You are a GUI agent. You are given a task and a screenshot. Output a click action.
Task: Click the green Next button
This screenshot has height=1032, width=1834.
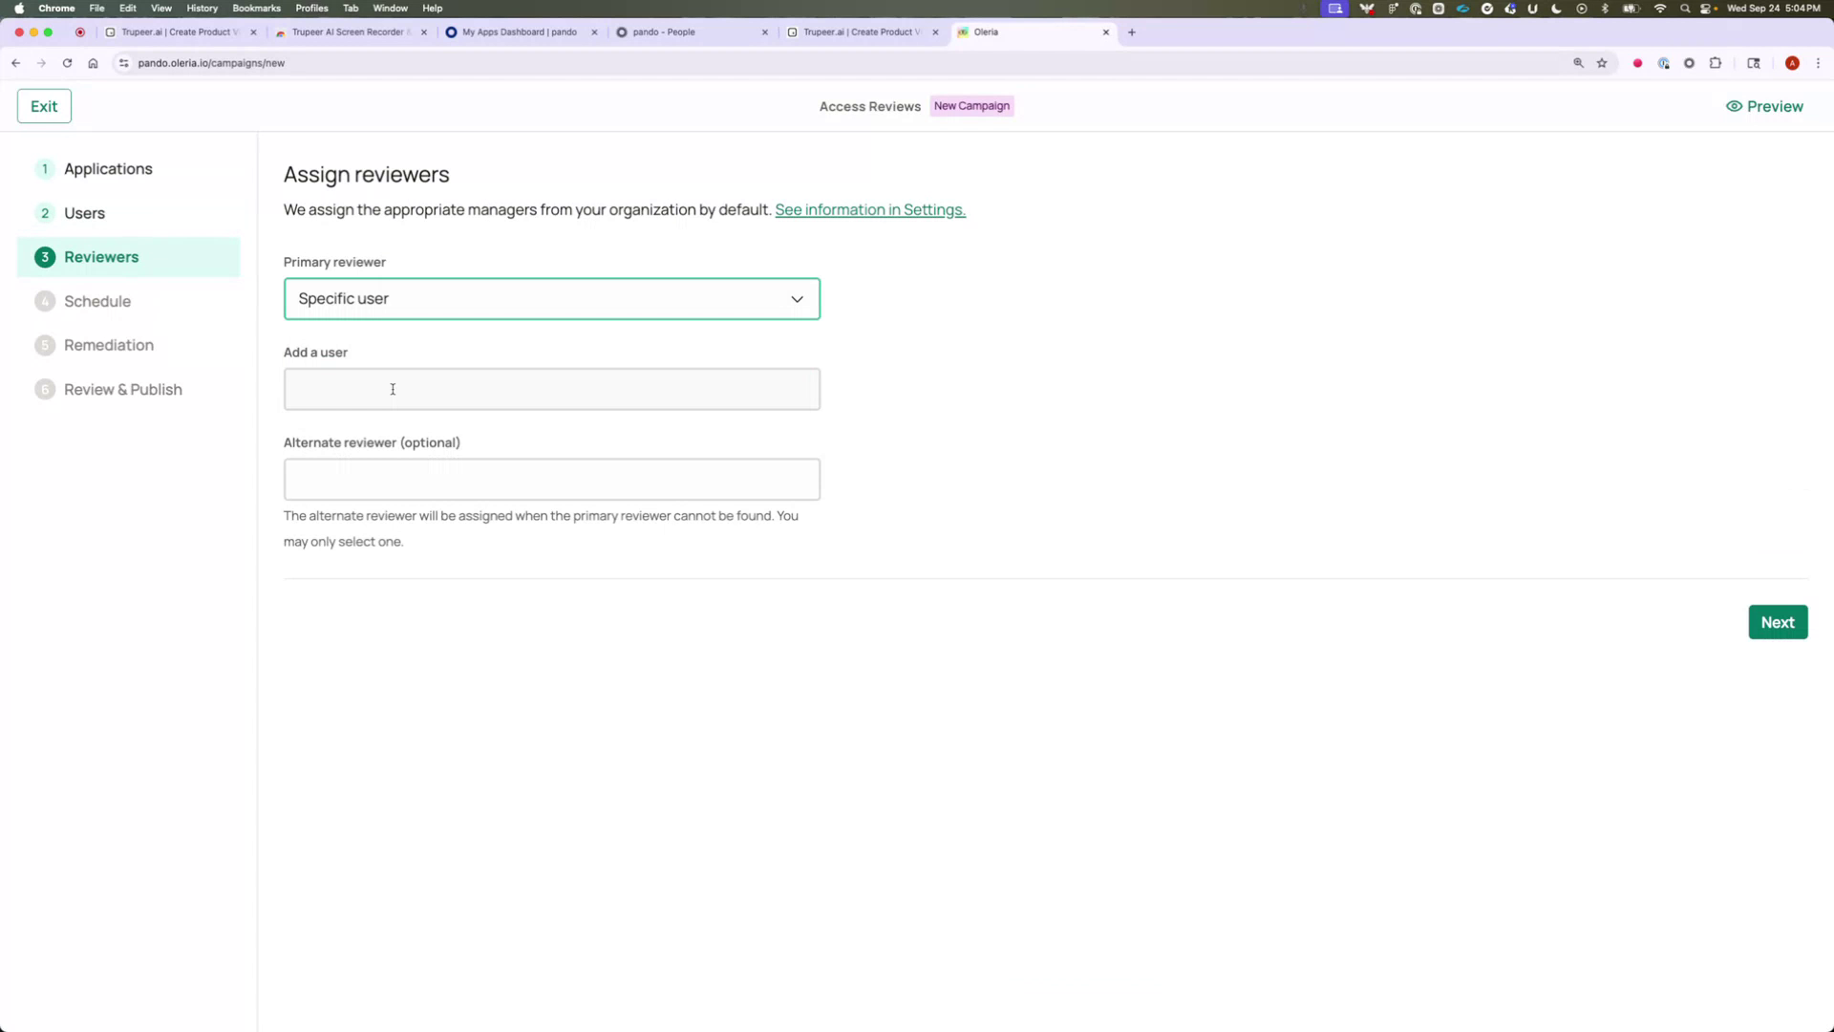1778,621
